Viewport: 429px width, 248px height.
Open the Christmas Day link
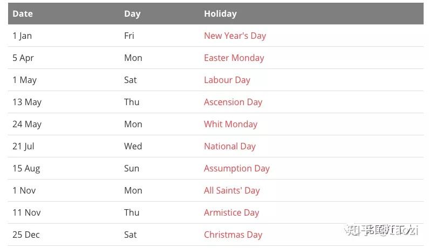pos(233,235)
